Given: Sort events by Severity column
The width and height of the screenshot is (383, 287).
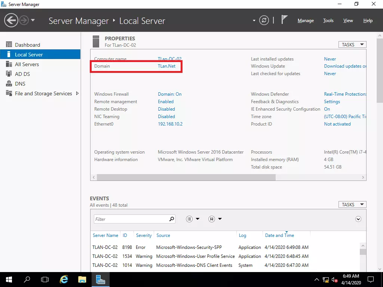Looking at the screenshot, I should [x=144, y=235].
